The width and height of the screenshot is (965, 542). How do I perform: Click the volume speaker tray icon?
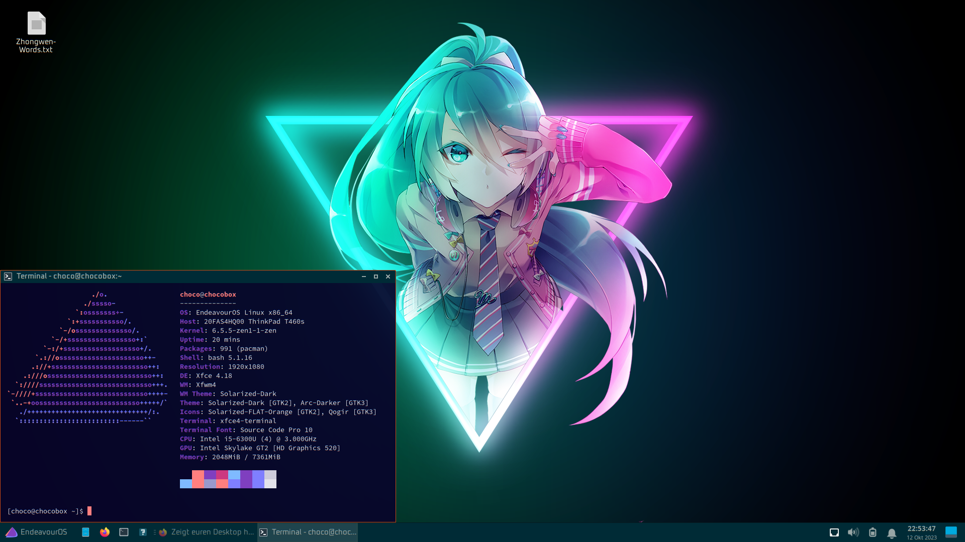(853, 532)
